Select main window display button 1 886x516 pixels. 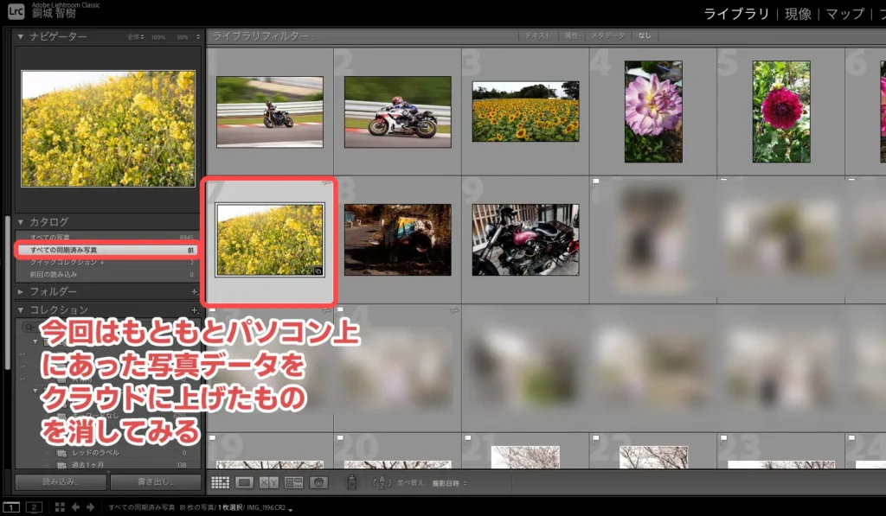12,506
